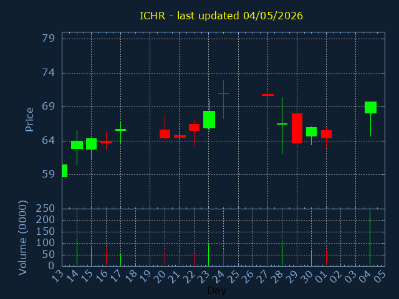Click the Price axis label
Image resolution: width=399 pixels, height=299 pixels.
(x=29, y=120)
